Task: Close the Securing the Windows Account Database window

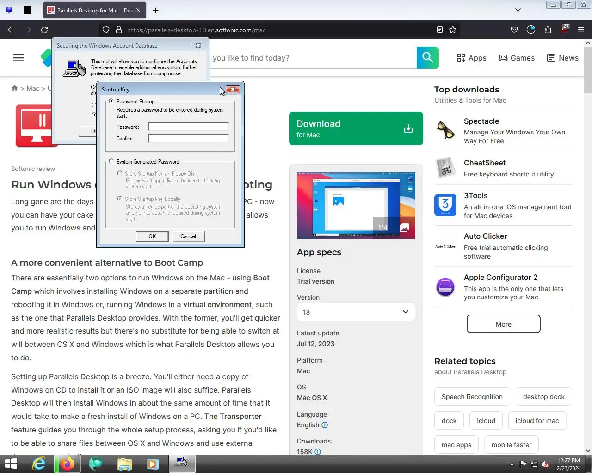Action: pyautogui.click(x=198, y=45)
